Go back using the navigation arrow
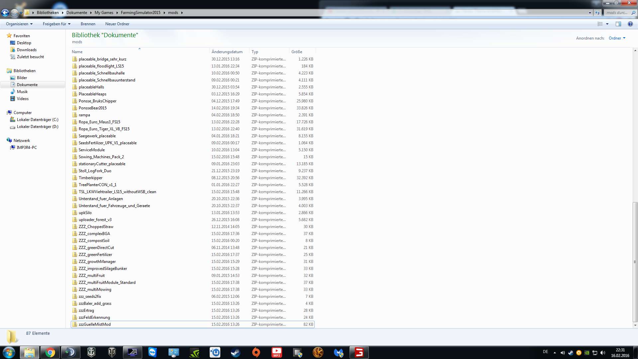 5,13
